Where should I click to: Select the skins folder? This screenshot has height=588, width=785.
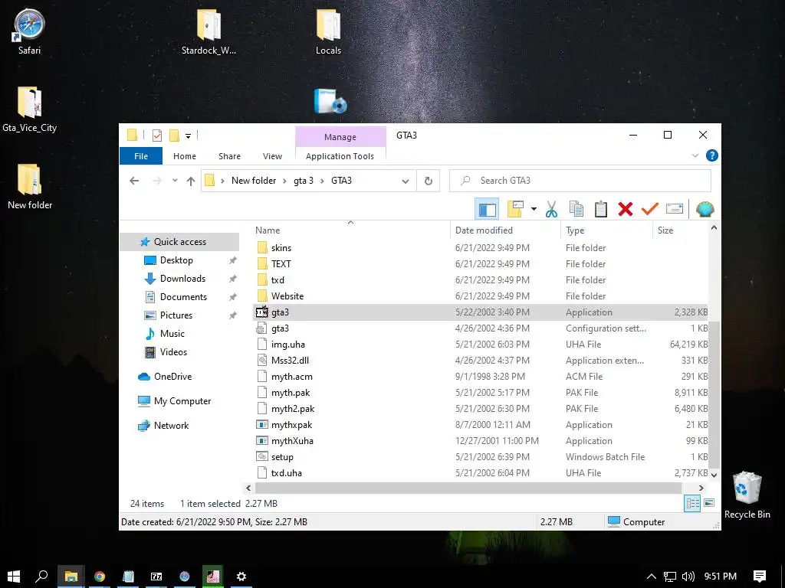click(x=481, y=248)
